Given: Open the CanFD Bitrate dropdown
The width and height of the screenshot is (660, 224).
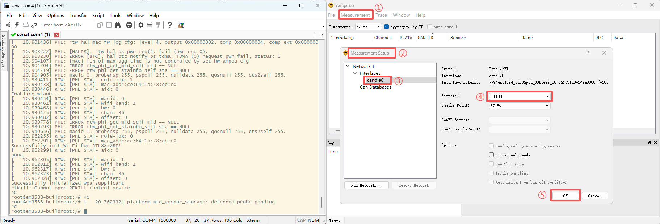Looking at the screenshot, I should pyautogui.click(x=519, y=120).
